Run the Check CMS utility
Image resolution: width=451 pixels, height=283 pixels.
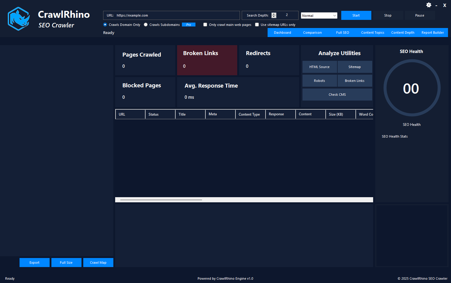[337, 94]
